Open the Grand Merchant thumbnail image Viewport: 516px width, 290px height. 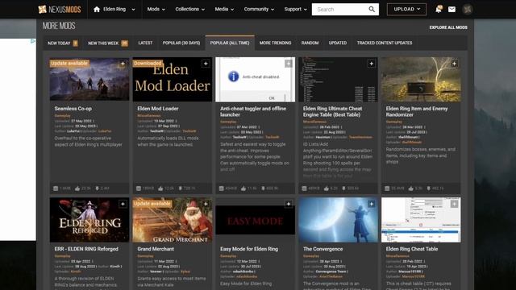coord(173,220)
